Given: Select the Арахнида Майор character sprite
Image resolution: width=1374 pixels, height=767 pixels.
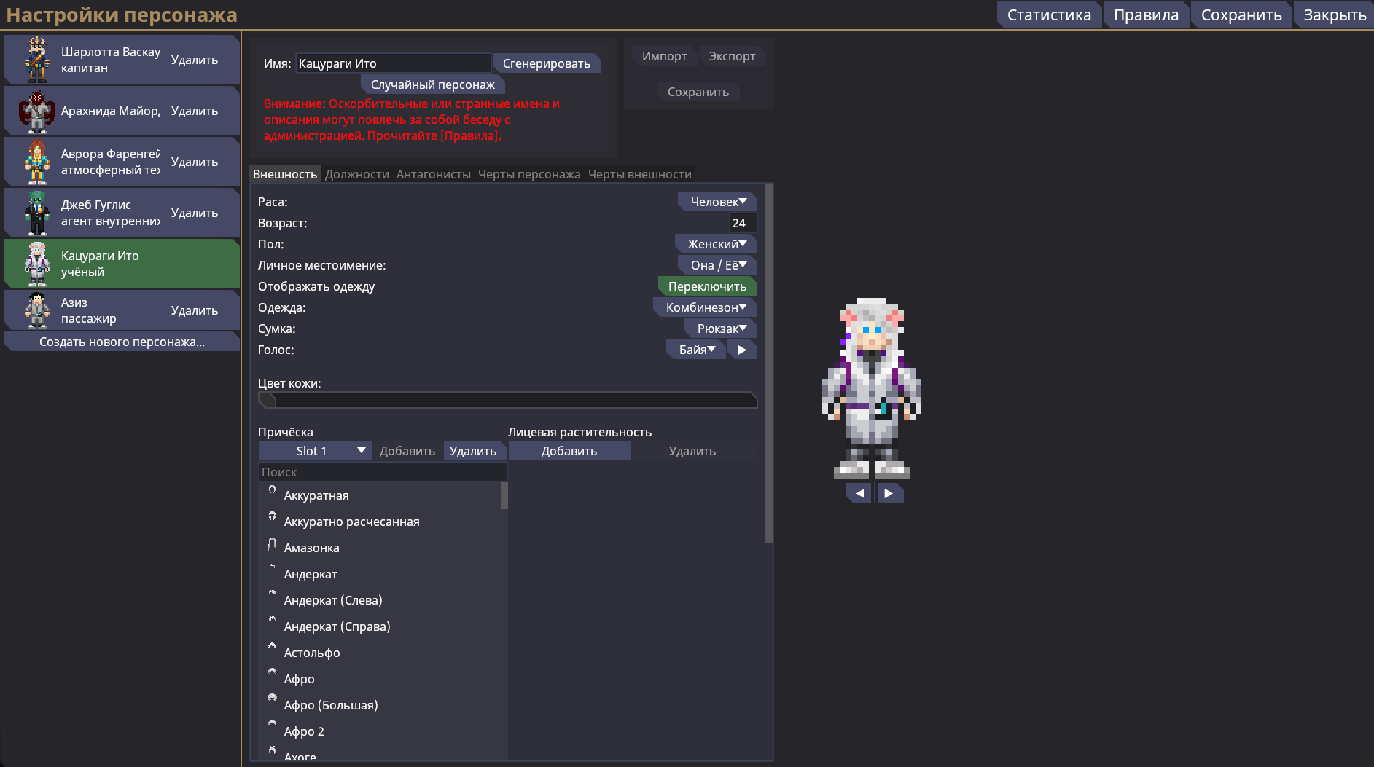Looking at the screenshot, I should click(x=36, y=111).
